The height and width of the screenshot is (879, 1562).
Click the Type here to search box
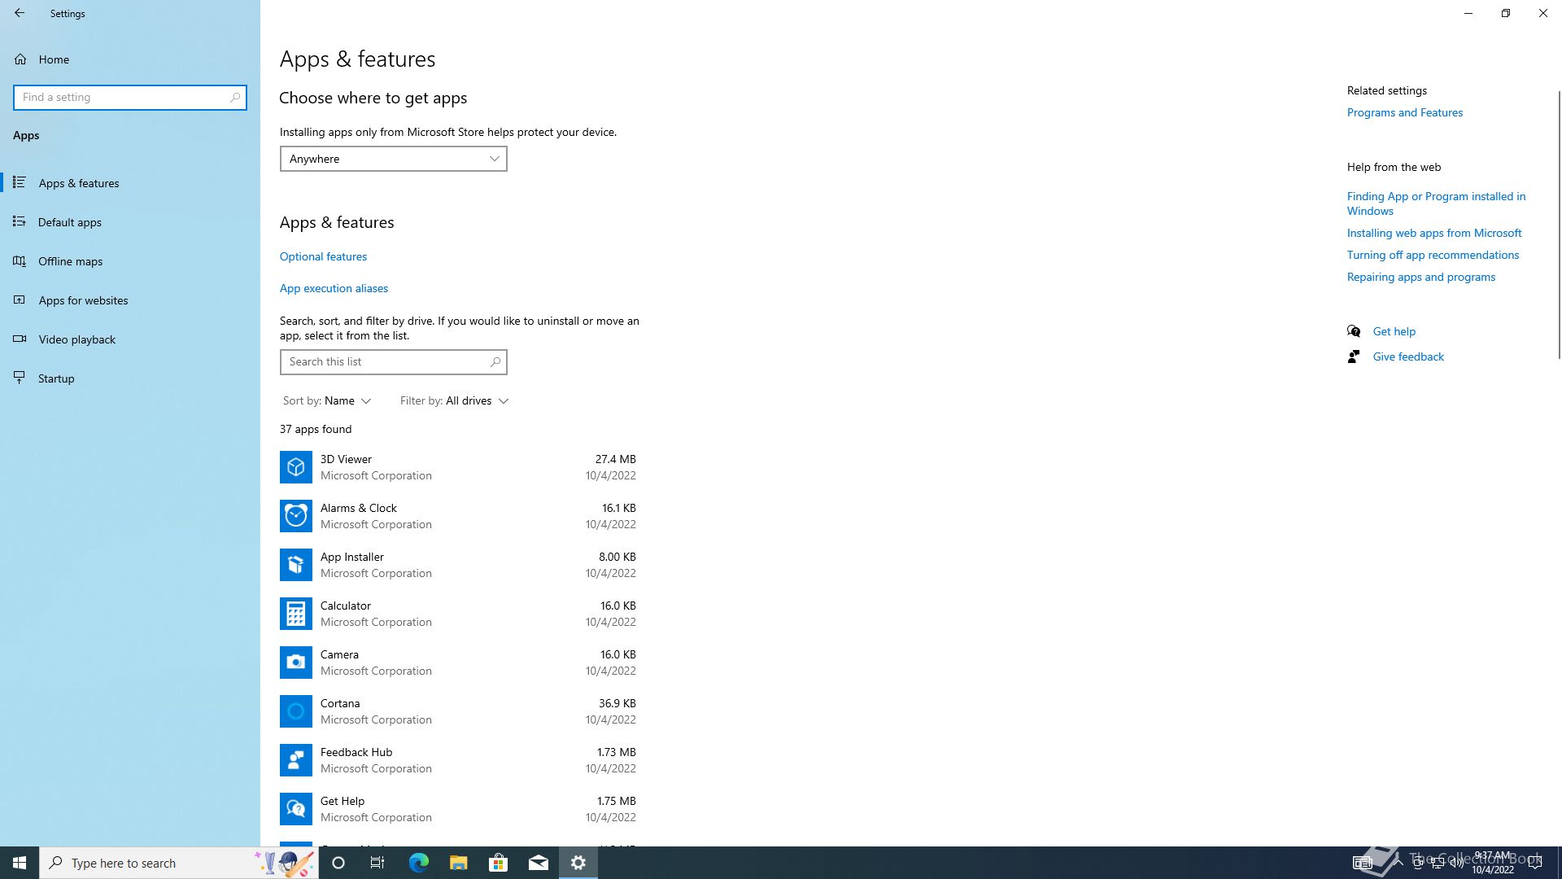[178, 863]
